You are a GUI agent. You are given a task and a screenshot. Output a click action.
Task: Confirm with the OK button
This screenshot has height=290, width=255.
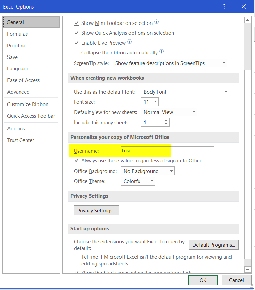point(203,280)
